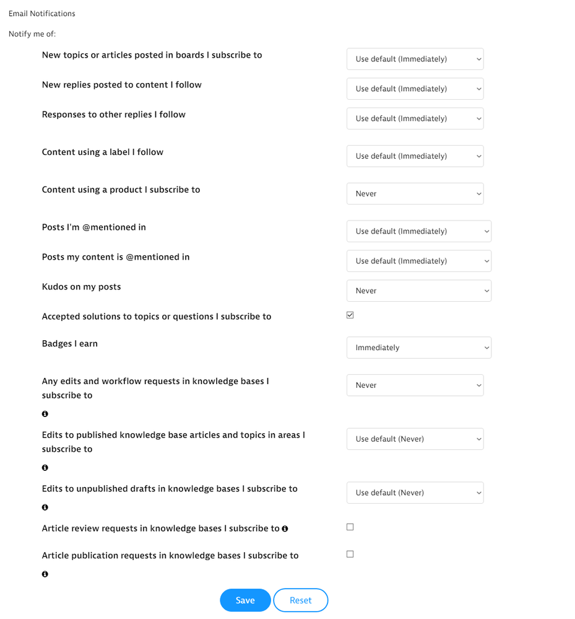Open Posts my content is @mentioned dropdown
This screenshot has width=575, height=619.
click(x=418, y=261)
